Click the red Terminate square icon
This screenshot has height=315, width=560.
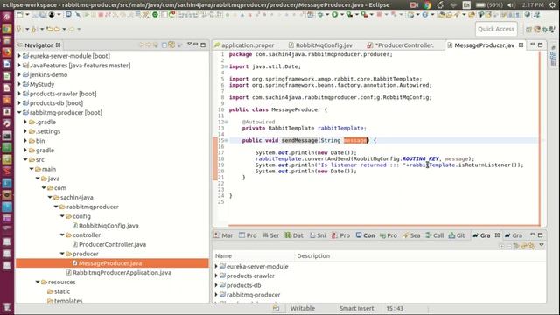coord(101,15)
